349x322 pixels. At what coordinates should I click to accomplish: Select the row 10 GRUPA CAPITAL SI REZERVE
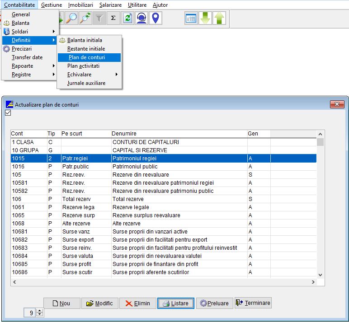click(x=164, y=150)
